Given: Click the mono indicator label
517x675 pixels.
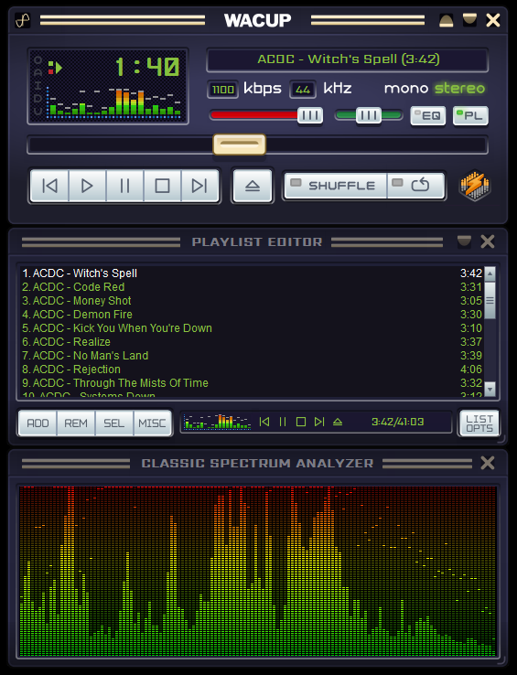Looking at the screenshot, I should pyautogui.click(x=406, y=89).
